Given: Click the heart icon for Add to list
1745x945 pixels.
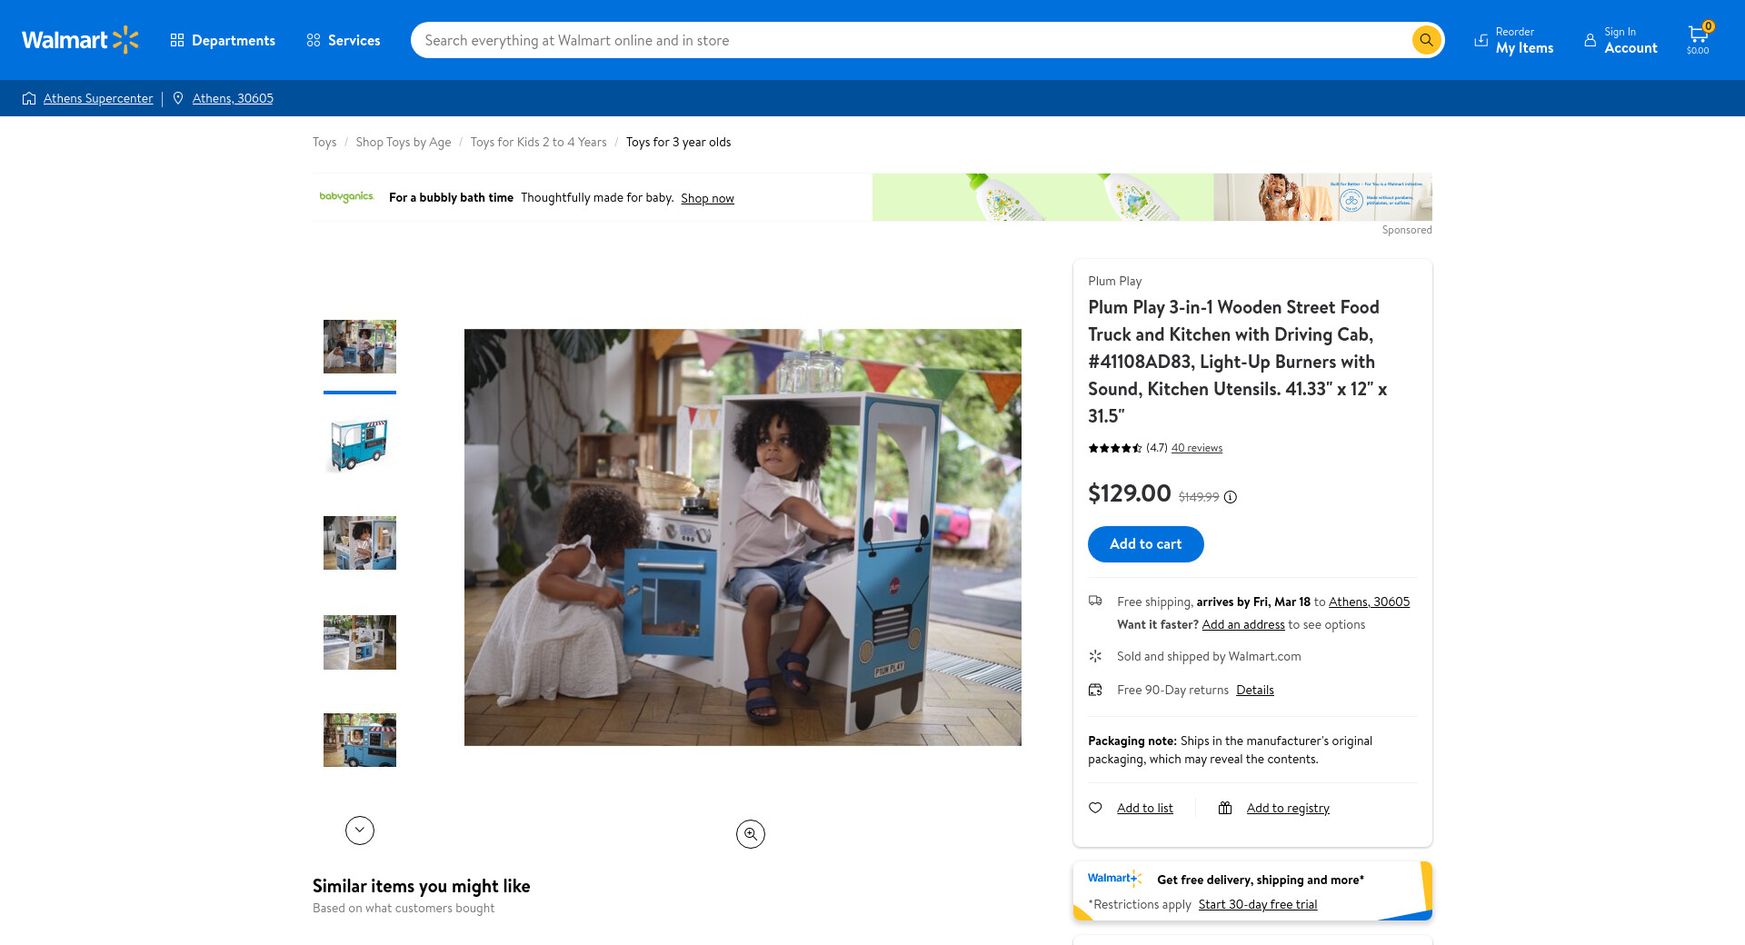Looking at the screenshot, I should coord(1095,808).
